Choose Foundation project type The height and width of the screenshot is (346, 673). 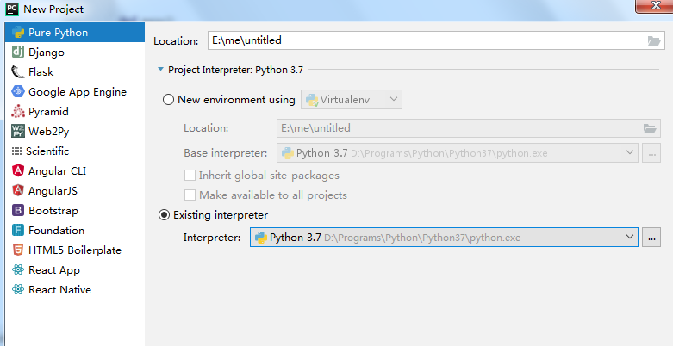coord(75,231)
